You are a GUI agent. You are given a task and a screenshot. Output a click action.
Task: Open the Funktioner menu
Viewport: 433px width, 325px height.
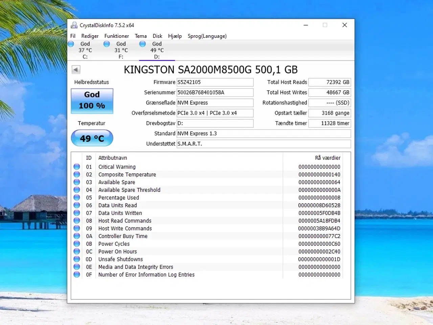click(x=117, y=36)
